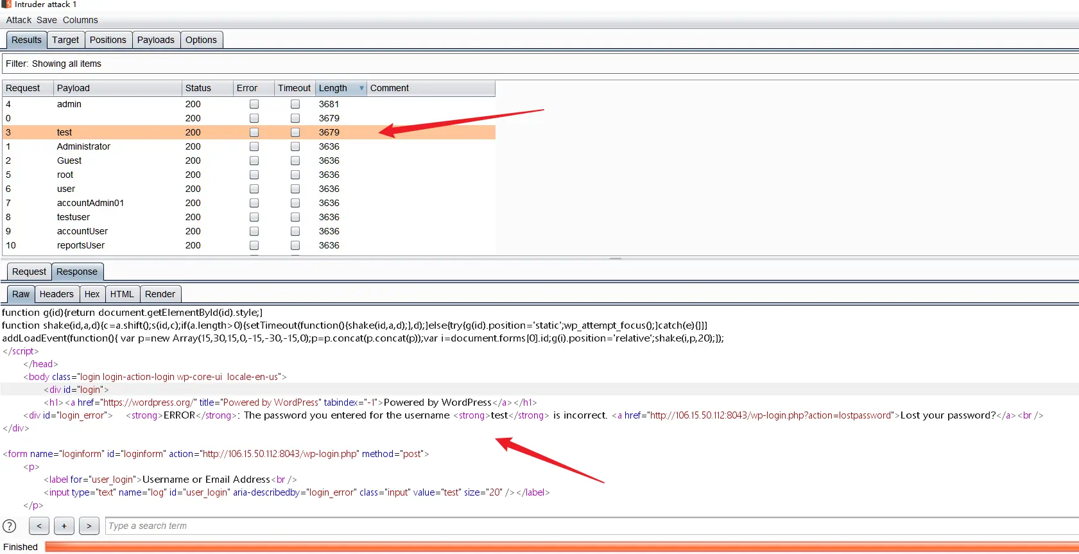Viewport: 1079px width, 554px height.
Task: Select the admin payload row
Action: tap(249, 104)
